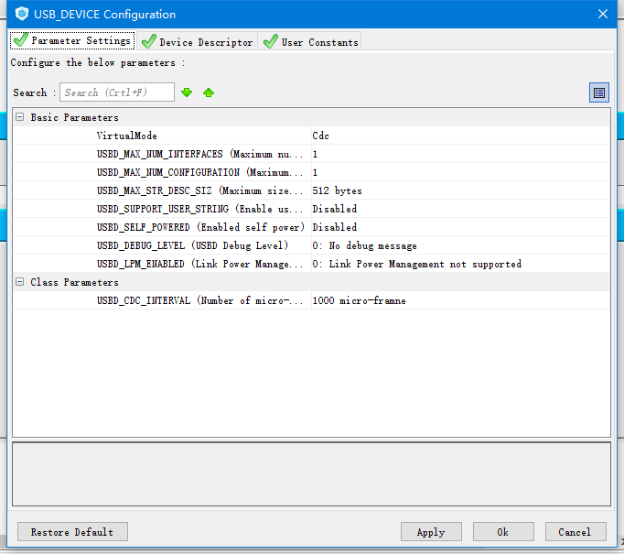Click the Cancel button
The height and width of the screenshot is (554, 624).
[x=576, y=532]
